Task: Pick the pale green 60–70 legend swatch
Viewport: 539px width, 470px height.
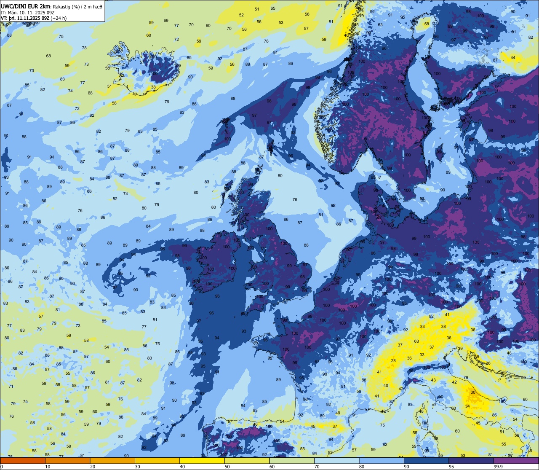Action: (x=292, y=460)
